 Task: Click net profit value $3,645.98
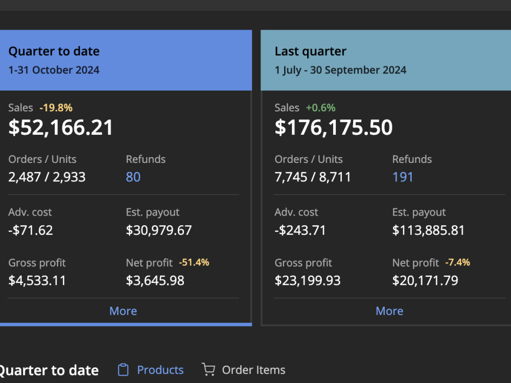(x=155, y=280)
